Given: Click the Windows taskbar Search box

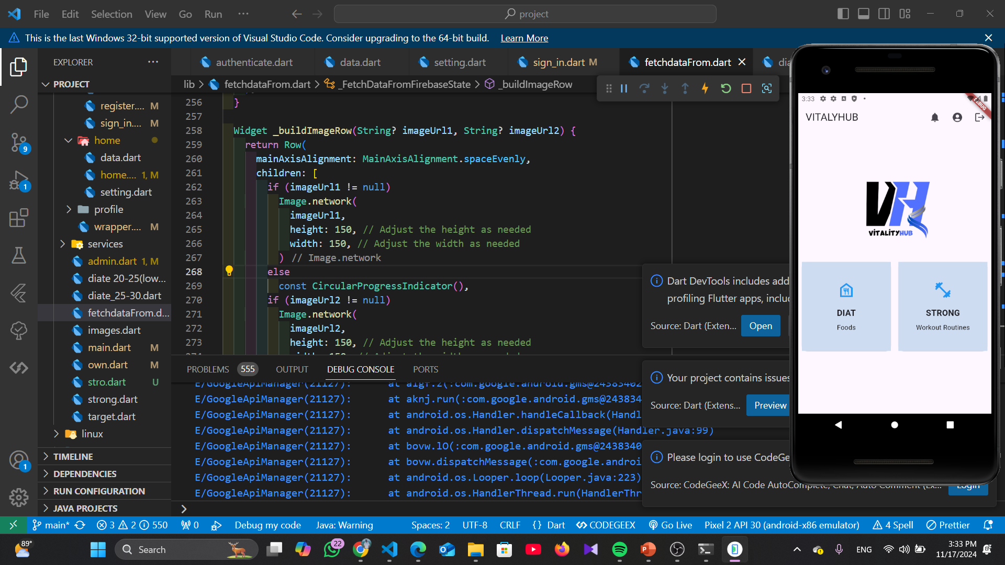Looking at the screenshot, I should [x=186, y=549].
